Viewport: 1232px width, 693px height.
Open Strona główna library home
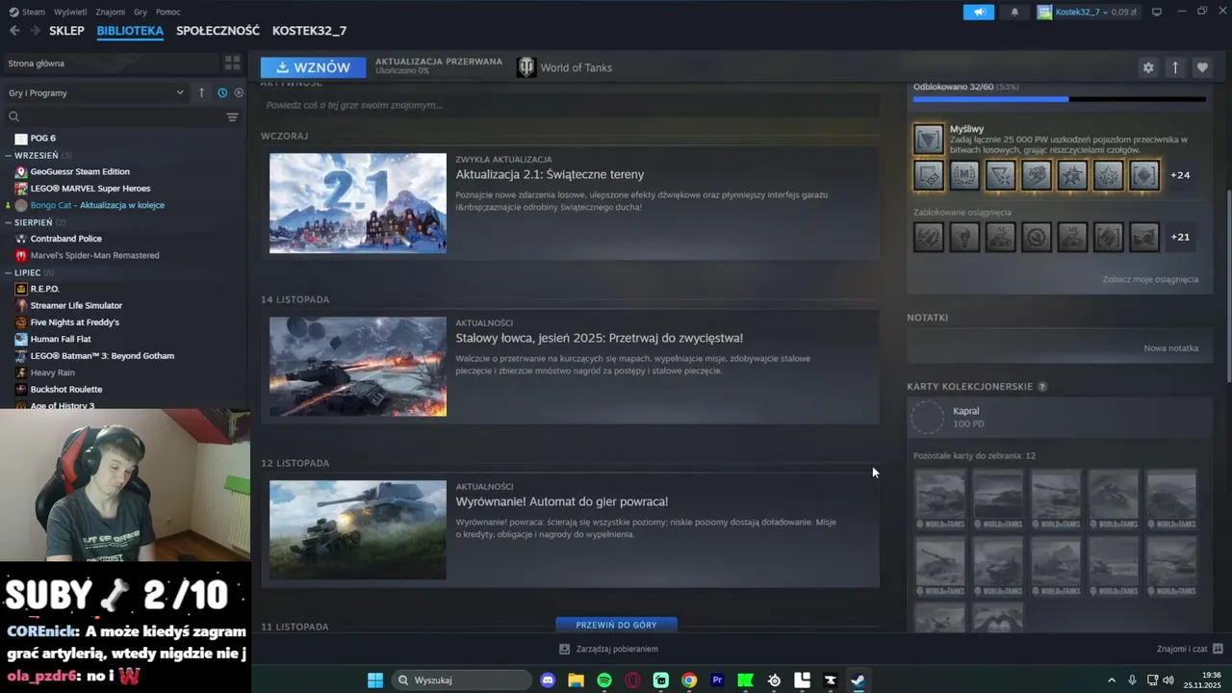[x=111, y=64]
